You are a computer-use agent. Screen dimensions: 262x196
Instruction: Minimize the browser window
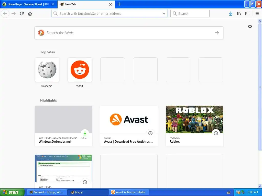pos(247,4)
